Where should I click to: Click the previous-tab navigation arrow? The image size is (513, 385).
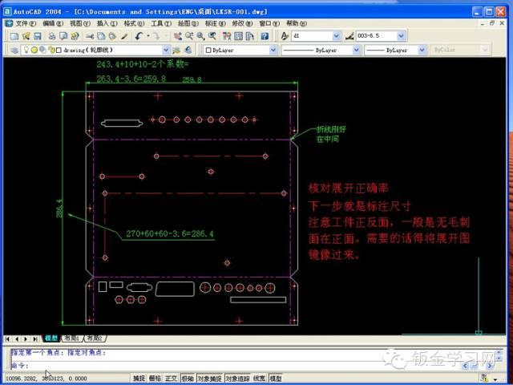(17, 338)
